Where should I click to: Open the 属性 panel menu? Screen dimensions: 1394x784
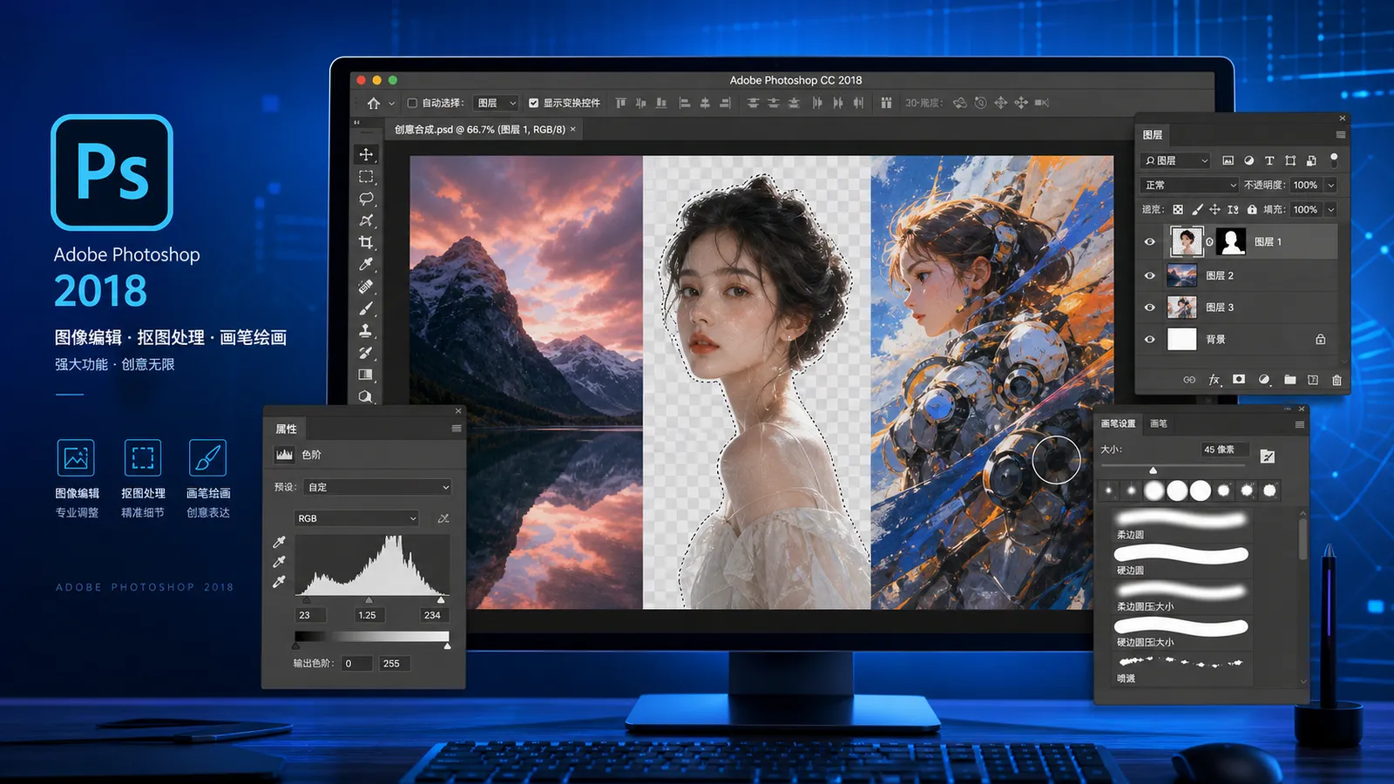pos(456,429)
